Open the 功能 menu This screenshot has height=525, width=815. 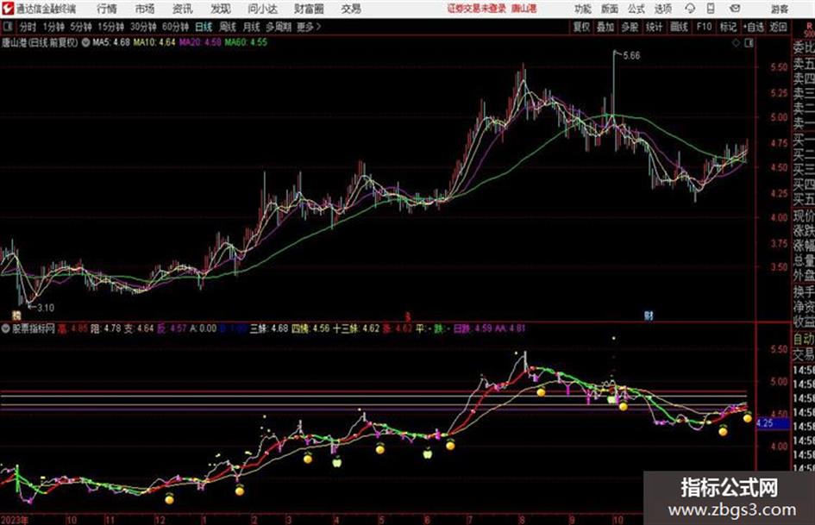coord(583,9)
